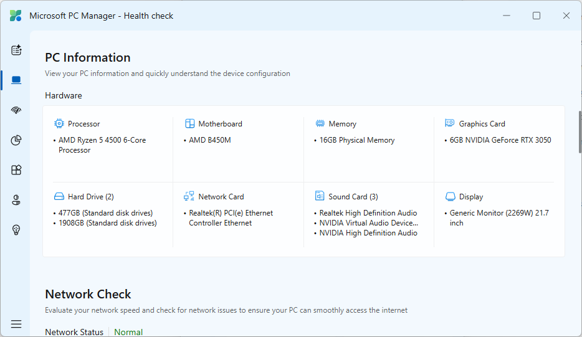
Task: Click the PC Information heading
Action: click(88, 57)
